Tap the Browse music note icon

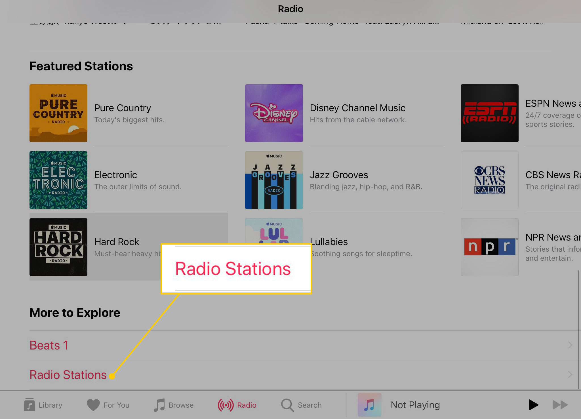click(159, 405)
